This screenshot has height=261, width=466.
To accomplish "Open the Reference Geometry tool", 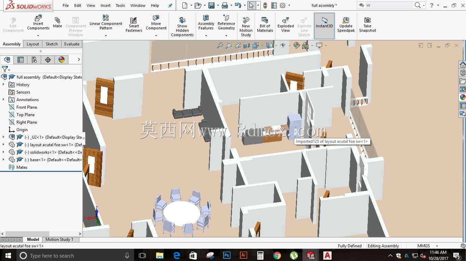I will coord(226,22).
